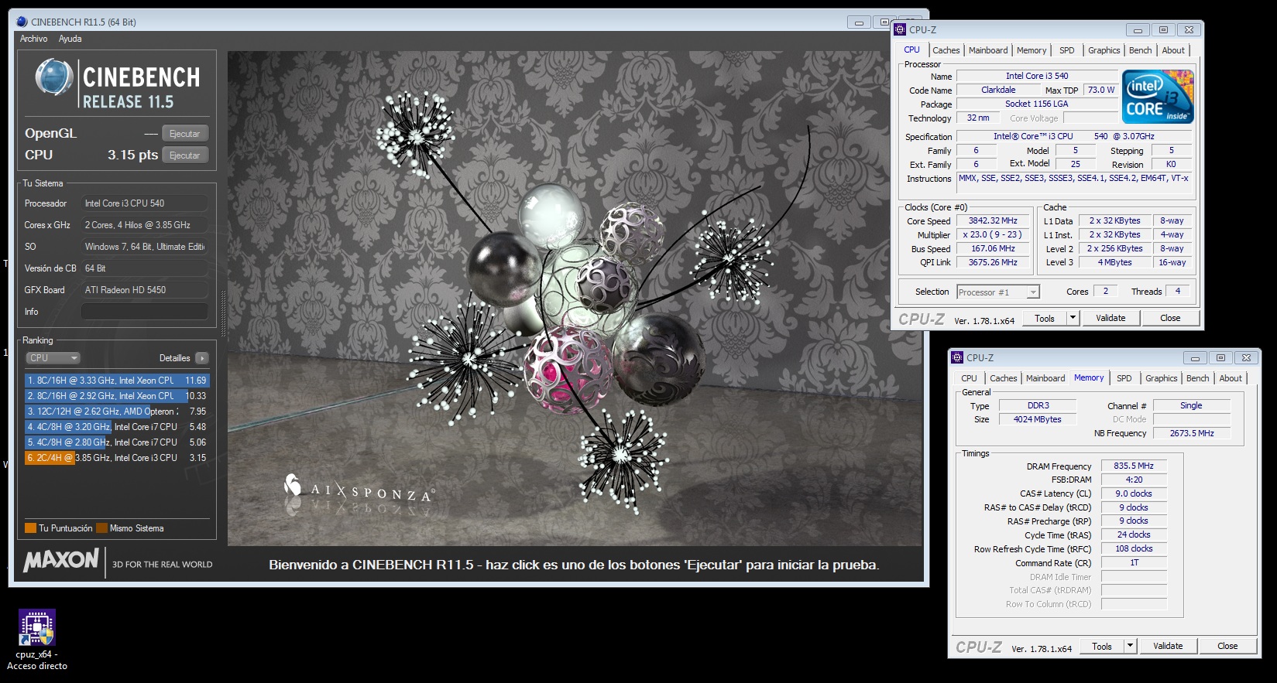Screen dimensions: 1277x683
Task: Minimize the top CPU-Z window
Action: pyautogui.click(x=1137, y=30)
